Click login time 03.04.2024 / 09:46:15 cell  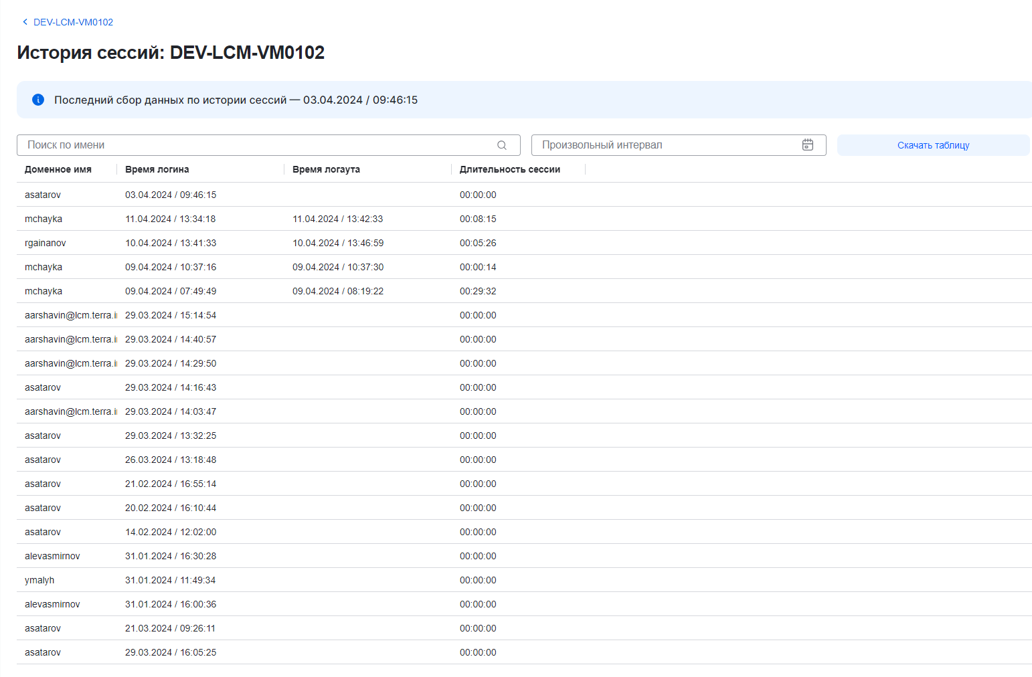point(171,195)
